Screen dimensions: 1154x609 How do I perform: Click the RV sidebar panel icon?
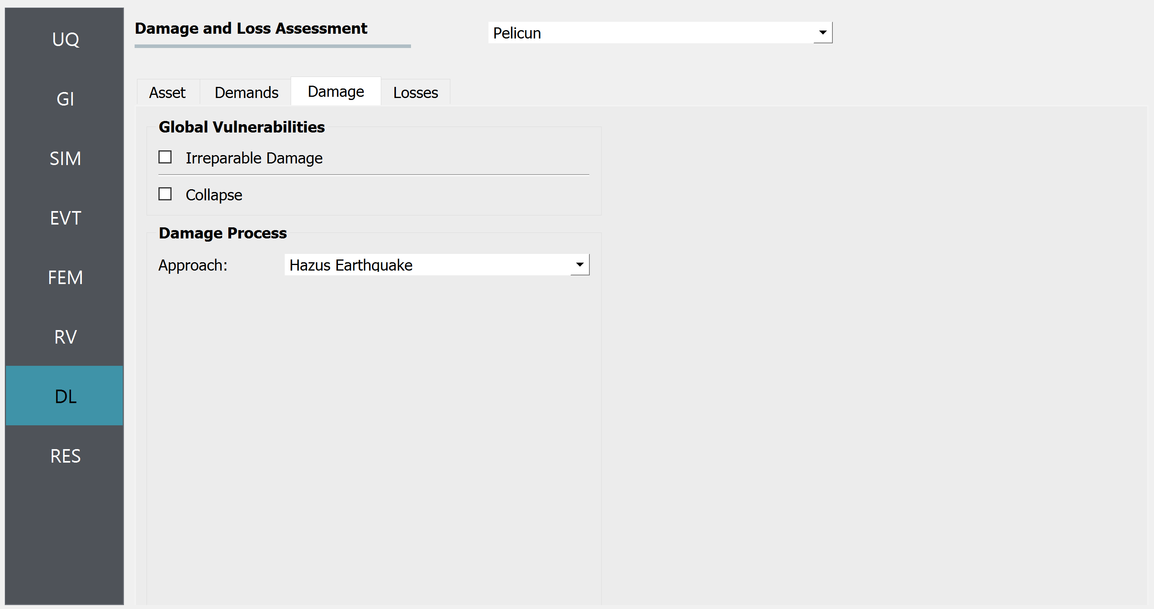(64, 335)
